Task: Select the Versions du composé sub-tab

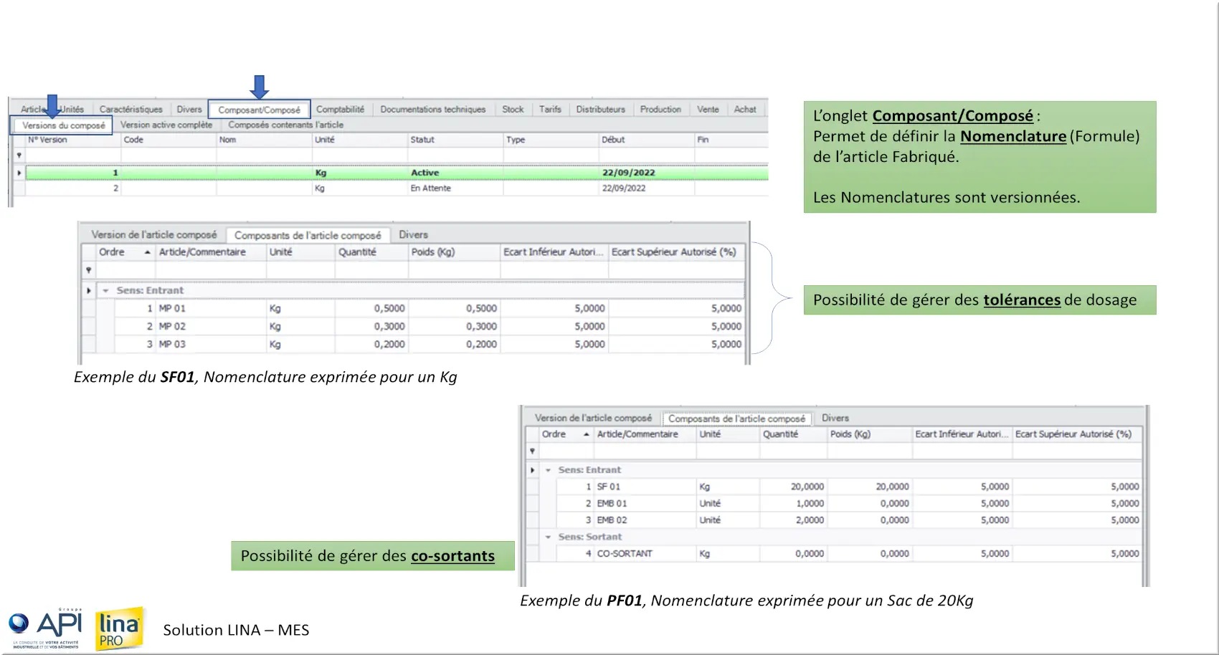Action: 63,125
